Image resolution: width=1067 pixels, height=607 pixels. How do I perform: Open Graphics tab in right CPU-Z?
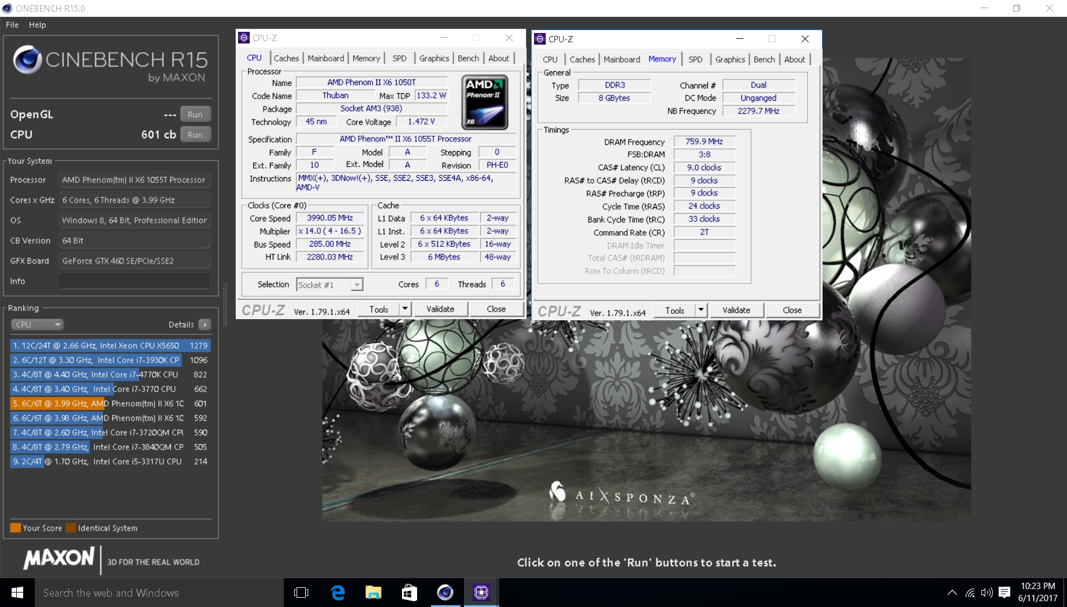[730, 59]
